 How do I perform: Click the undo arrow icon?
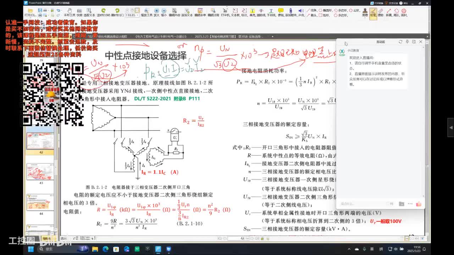tap(58, 10)
